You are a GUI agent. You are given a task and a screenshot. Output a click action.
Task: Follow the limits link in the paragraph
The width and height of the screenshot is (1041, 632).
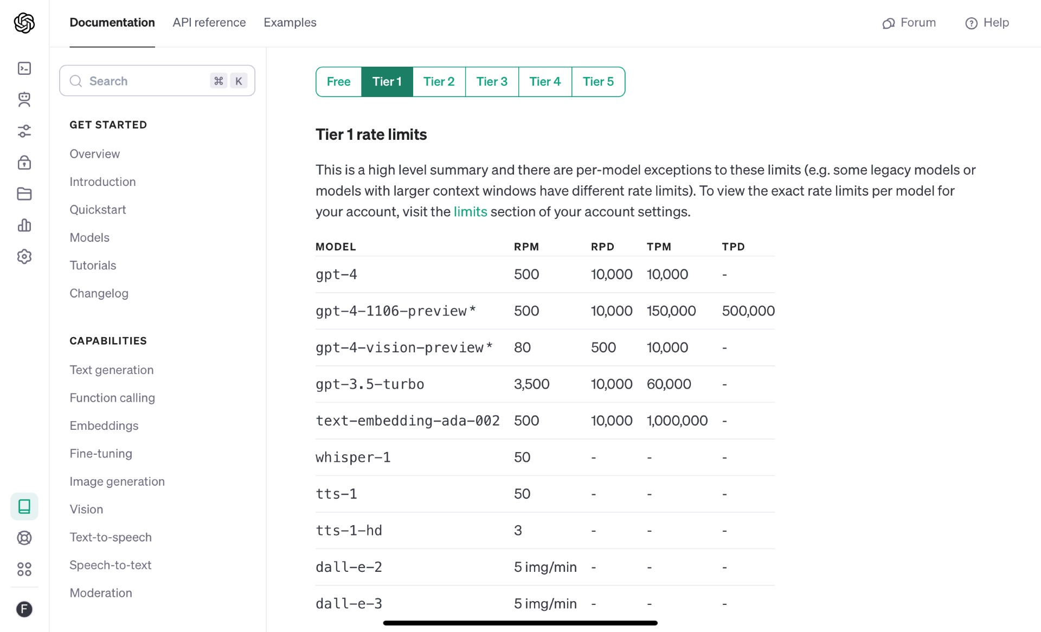coord(470,211)
